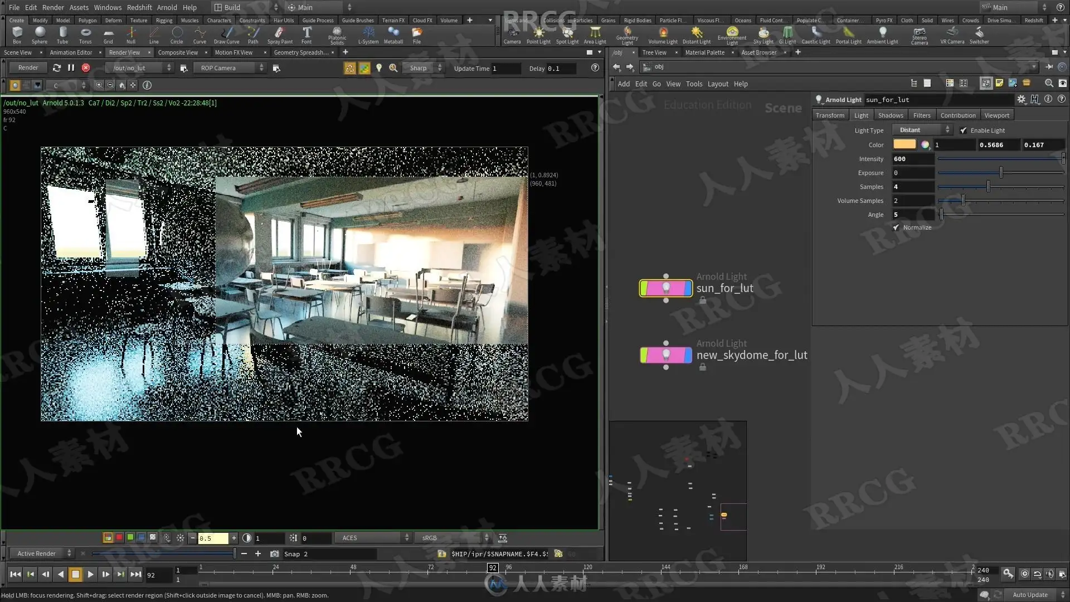This screenshot has height=602, width=1070.
Task: Open the Redshift menu
Action: pos(139,7)
